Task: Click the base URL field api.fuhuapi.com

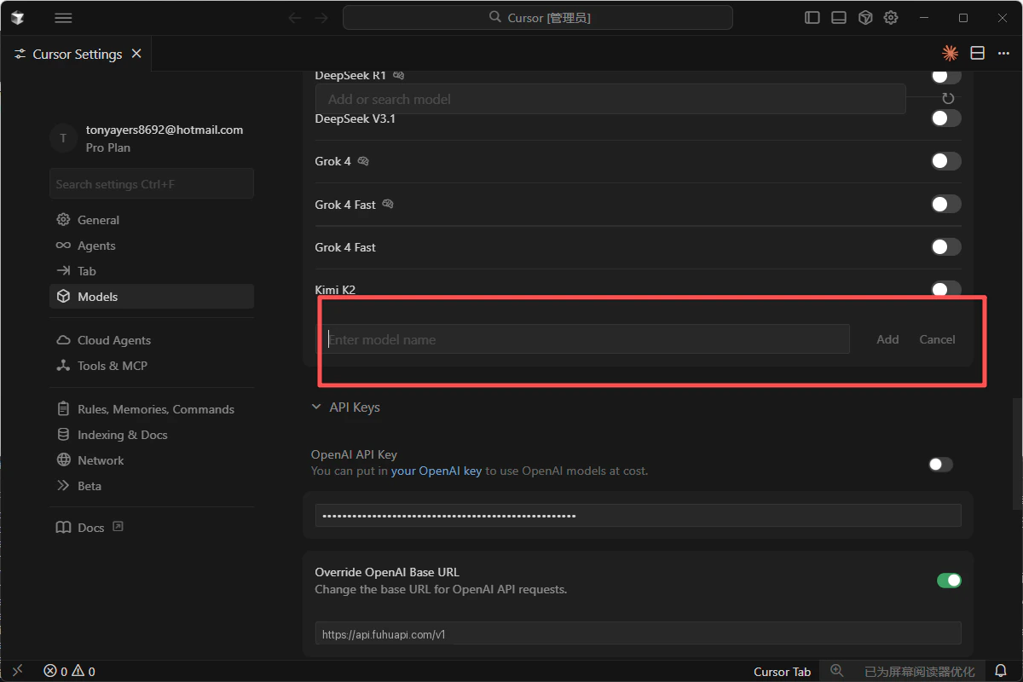Action: tap(639, 633)
